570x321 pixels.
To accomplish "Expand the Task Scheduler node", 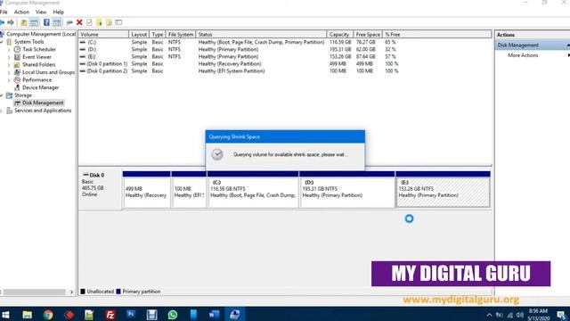I will pos(9,50).
